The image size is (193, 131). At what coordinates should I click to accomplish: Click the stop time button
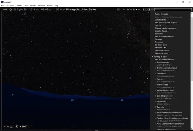pos(134,9)
